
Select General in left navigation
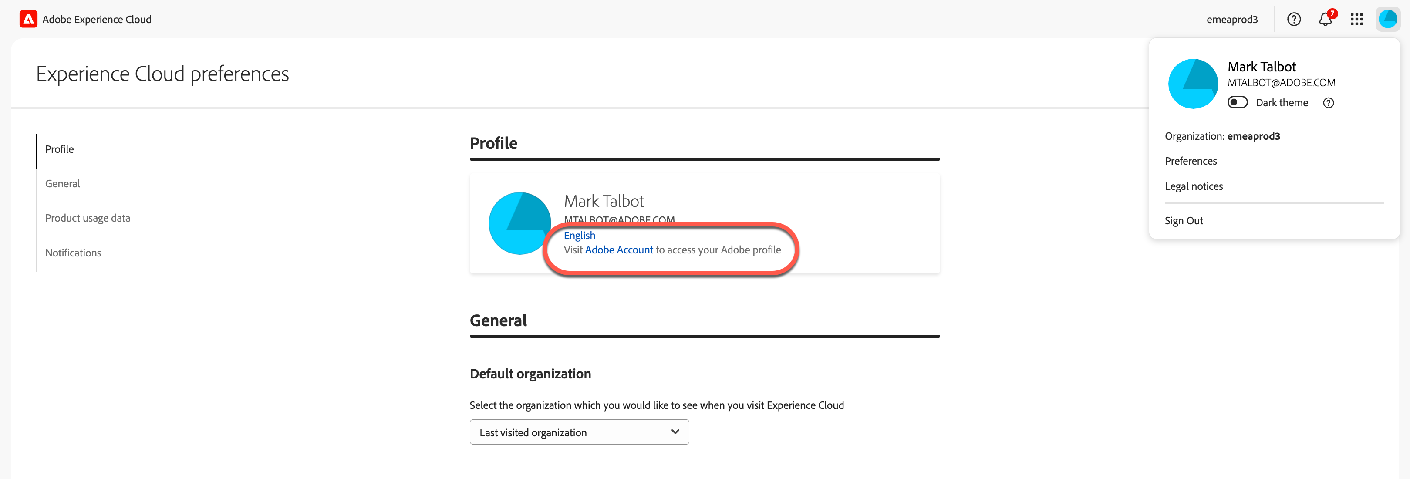(62, 184)
